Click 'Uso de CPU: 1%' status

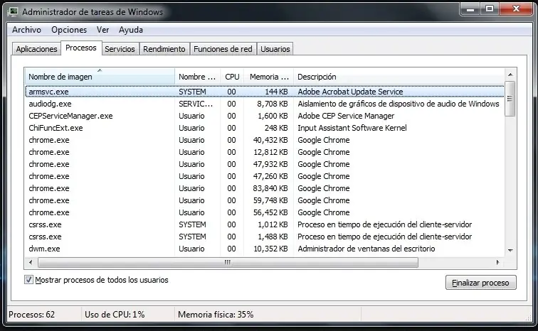(x=115, y=314)
